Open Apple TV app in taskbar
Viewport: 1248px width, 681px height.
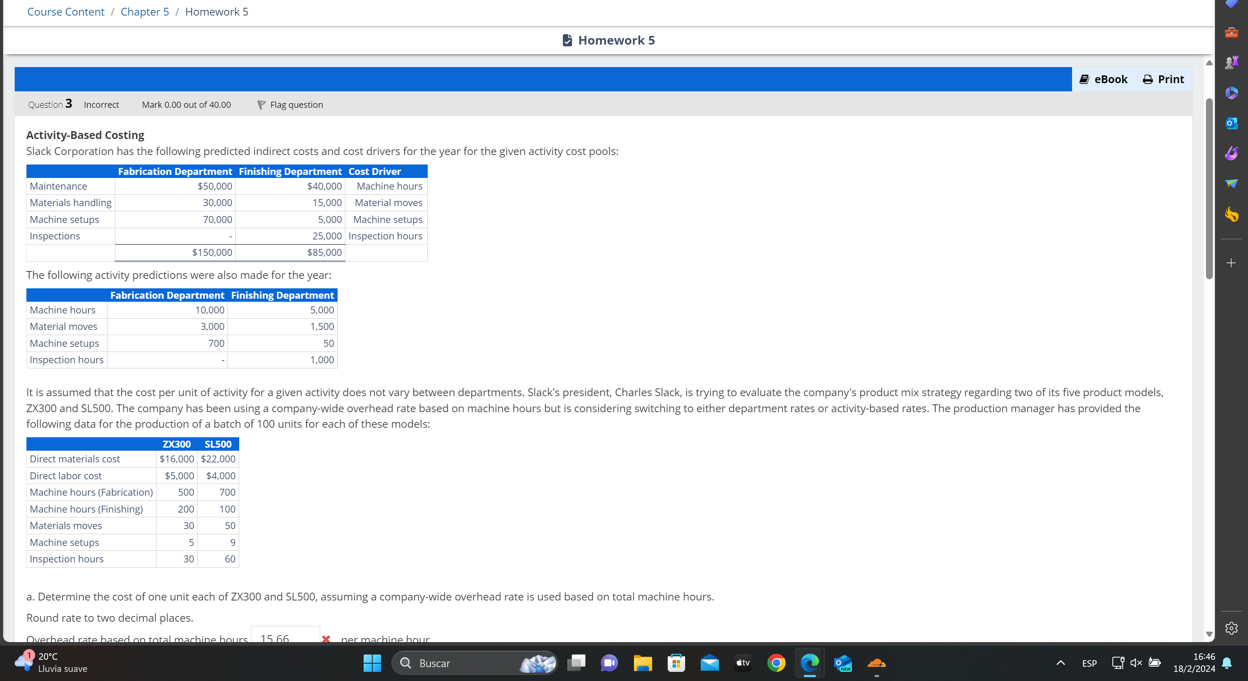(x=743, y=663)
